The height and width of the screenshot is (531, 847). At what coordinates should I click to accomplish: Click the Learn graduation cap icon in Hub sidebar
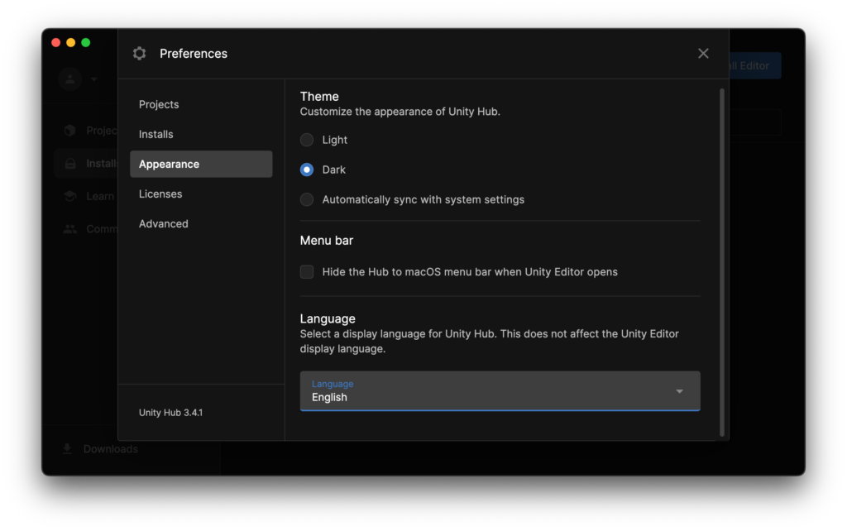[x=69, y=196]
